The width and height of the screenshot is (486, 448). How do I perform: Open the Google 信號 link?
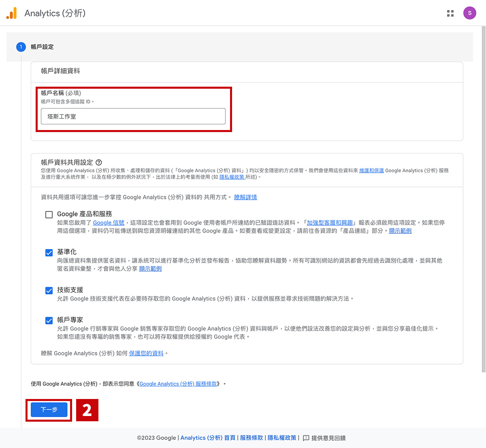(x=109, y=223)
